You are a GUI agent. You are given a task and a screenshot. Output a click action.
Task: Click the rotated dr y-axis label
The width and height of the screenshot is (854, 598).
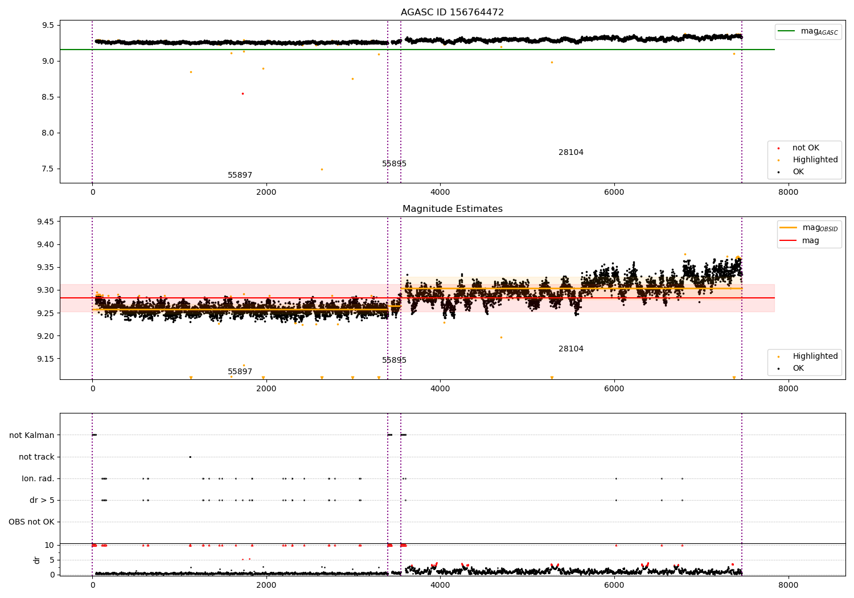click(37, 560)
